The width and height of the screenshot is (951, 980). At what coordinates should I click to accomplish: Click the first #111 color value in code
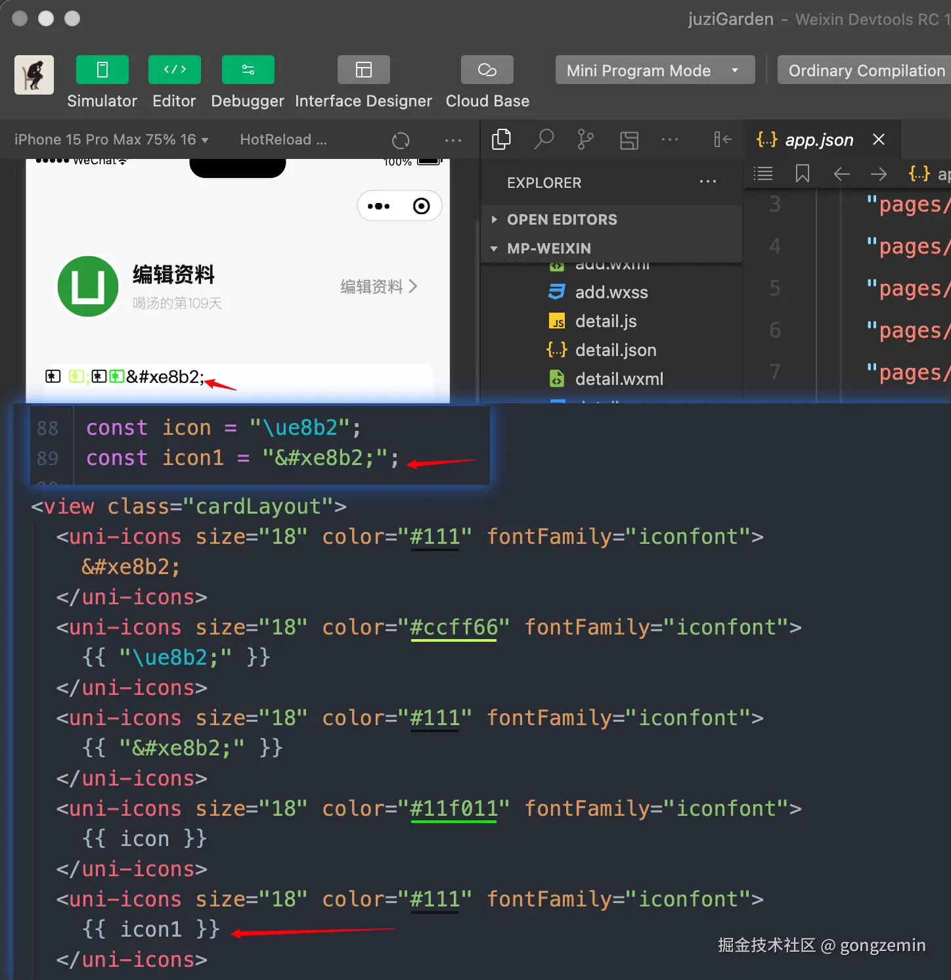click(435, 537)
